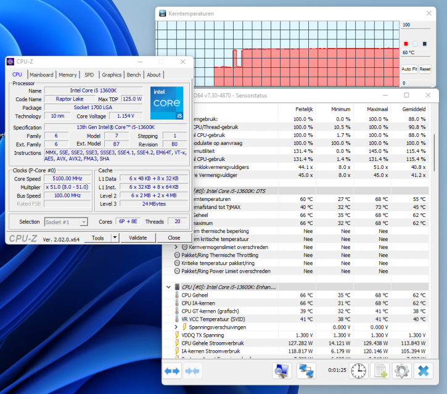Reset the elapsed time clock icon
This screenshot has height=394, width=447.
pyautogui.click(x=358, y=371)
